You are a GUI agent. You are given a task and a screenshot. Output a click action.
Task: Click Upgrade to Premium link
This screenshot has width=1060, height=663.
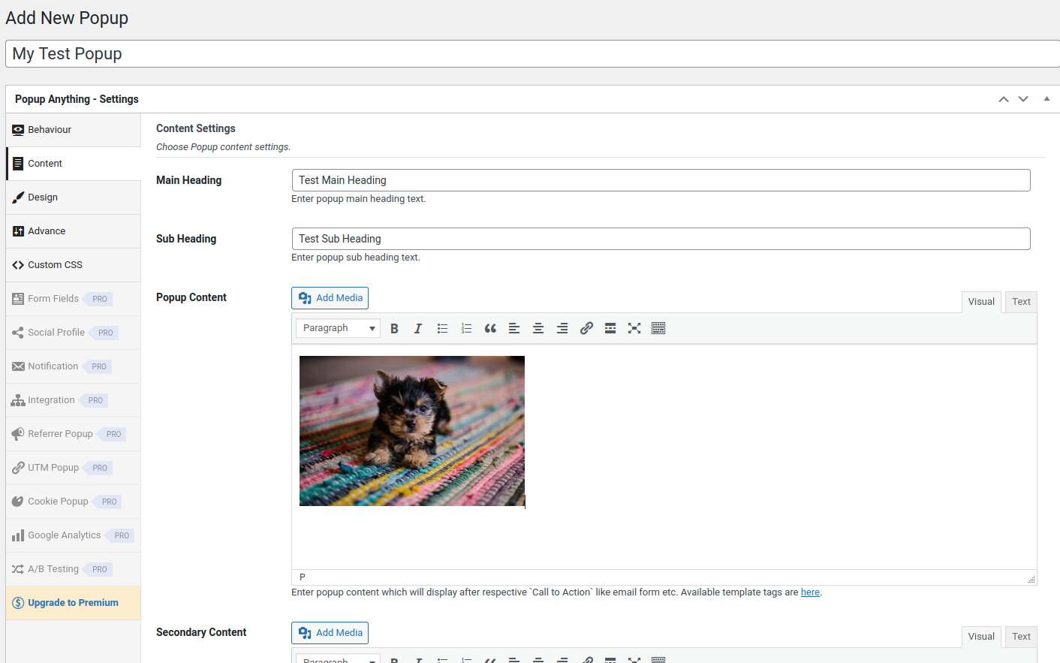coord(73,603)
